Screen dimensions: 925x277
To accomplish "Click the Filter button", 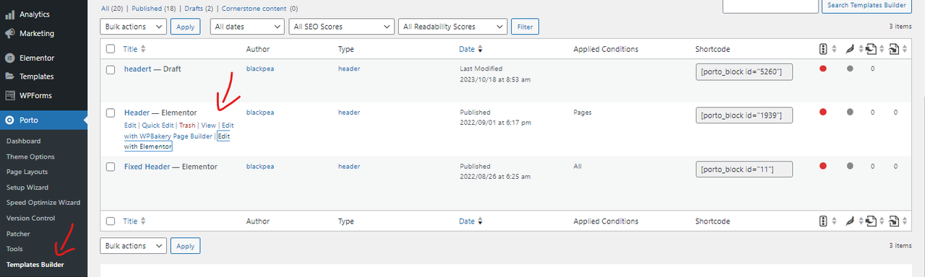I will pyautogui.click(x=525, y=27).
